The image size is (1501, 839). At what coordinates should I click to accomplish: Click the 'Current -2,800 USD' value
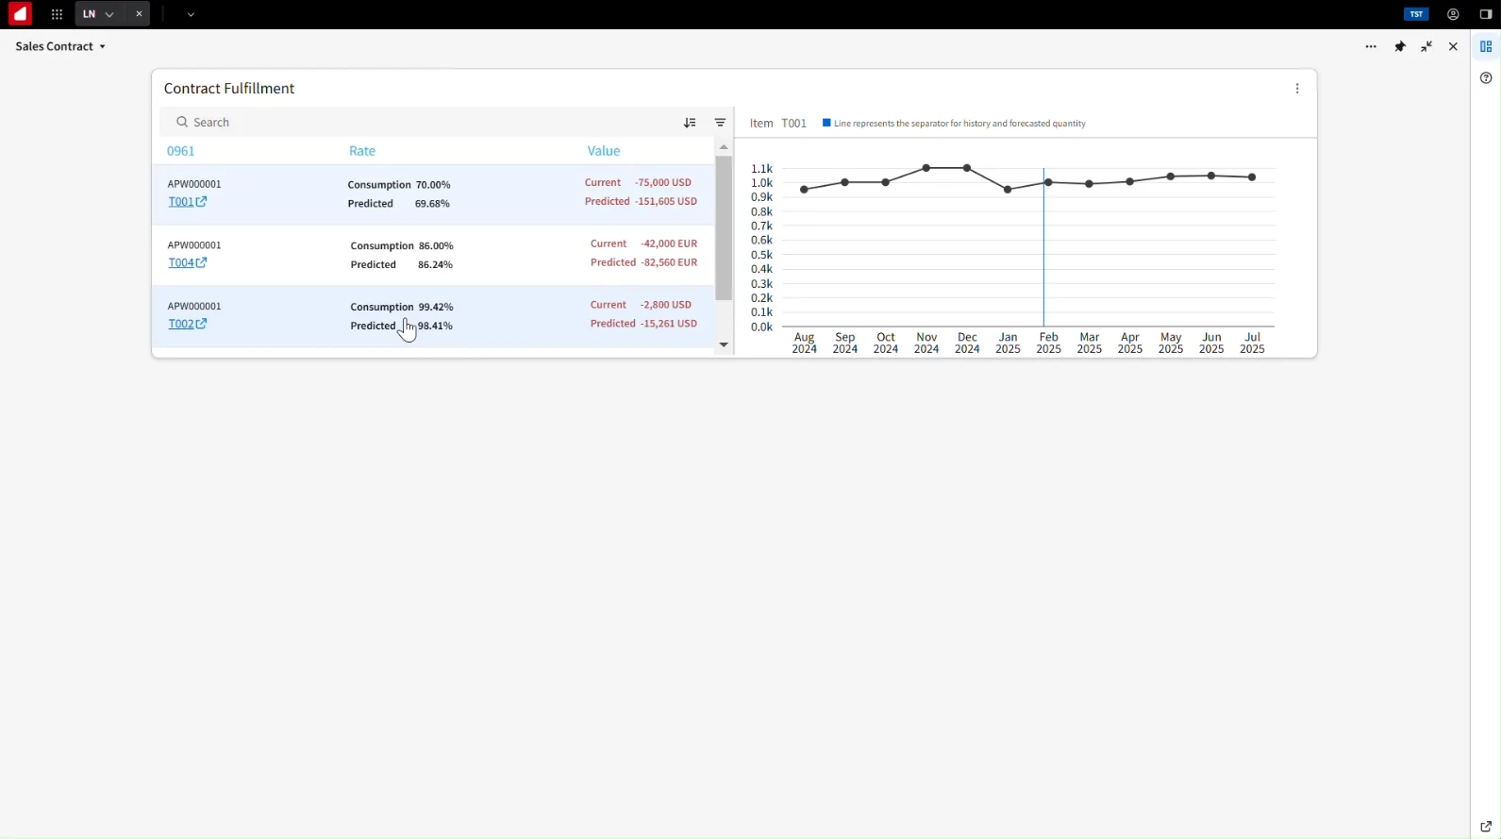coord(641,306)
